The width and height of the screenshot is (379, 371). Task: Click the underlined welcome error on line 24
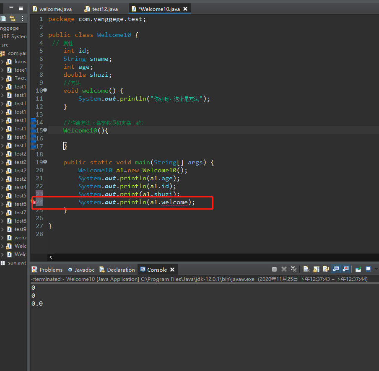click(x=174, y=202)
